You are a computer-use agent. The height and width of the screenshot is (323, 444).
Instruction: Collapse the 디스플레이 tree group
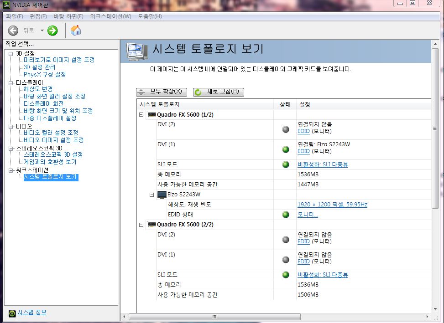pos(11,83)
